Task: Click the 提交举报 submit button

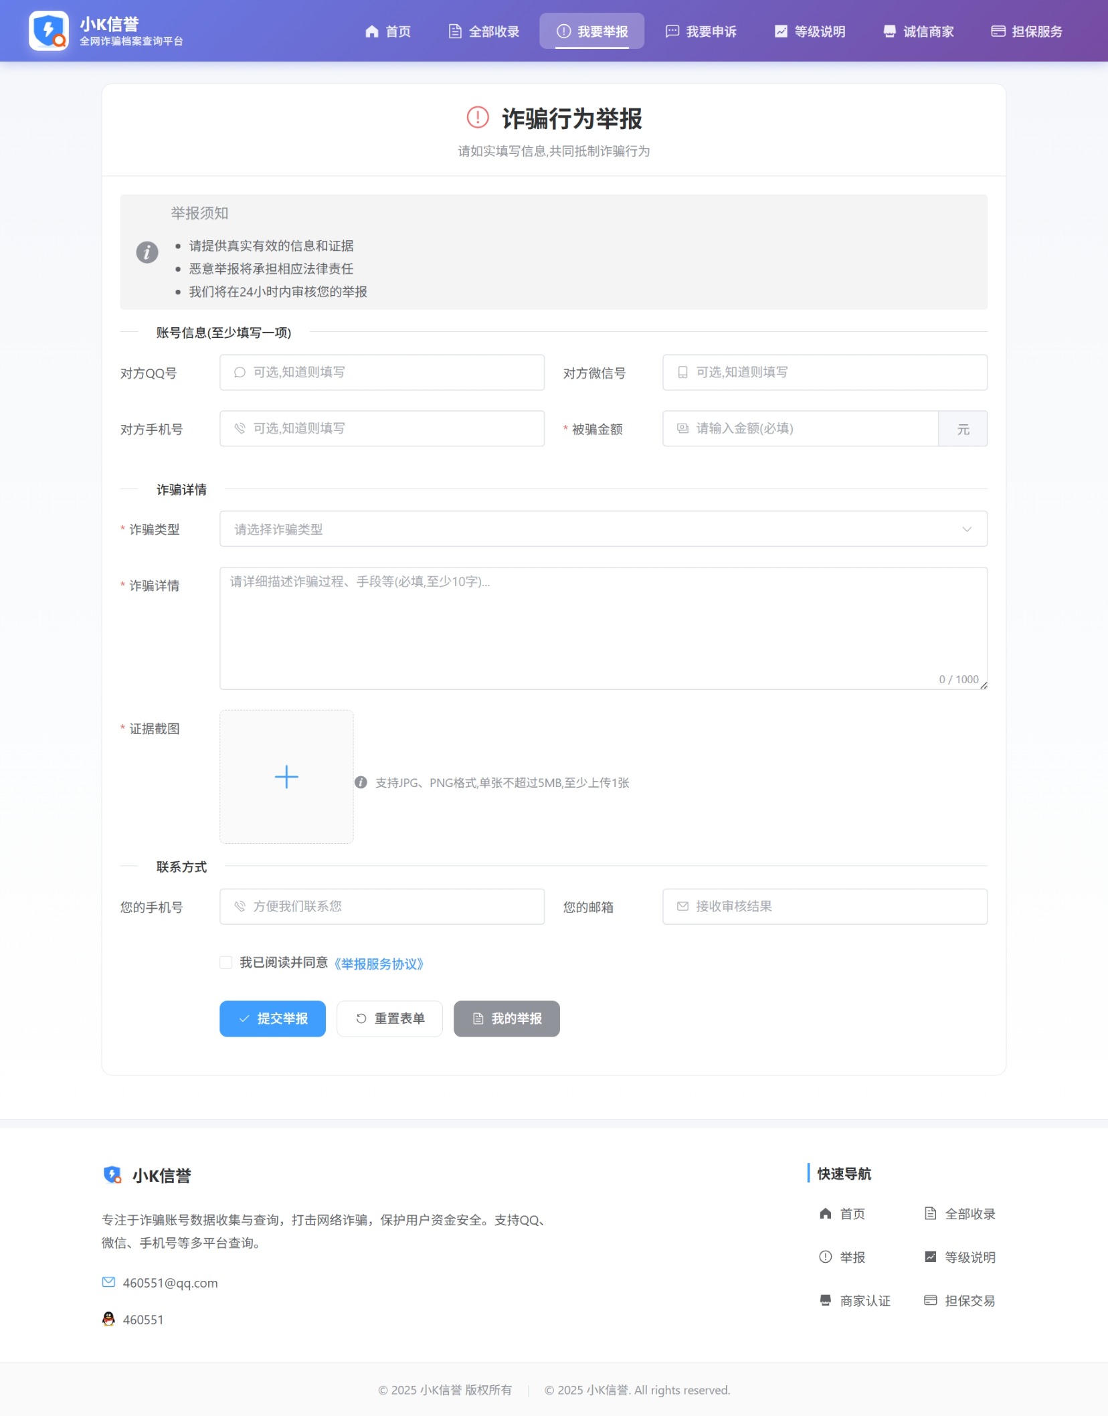Action: point(272,1019)
